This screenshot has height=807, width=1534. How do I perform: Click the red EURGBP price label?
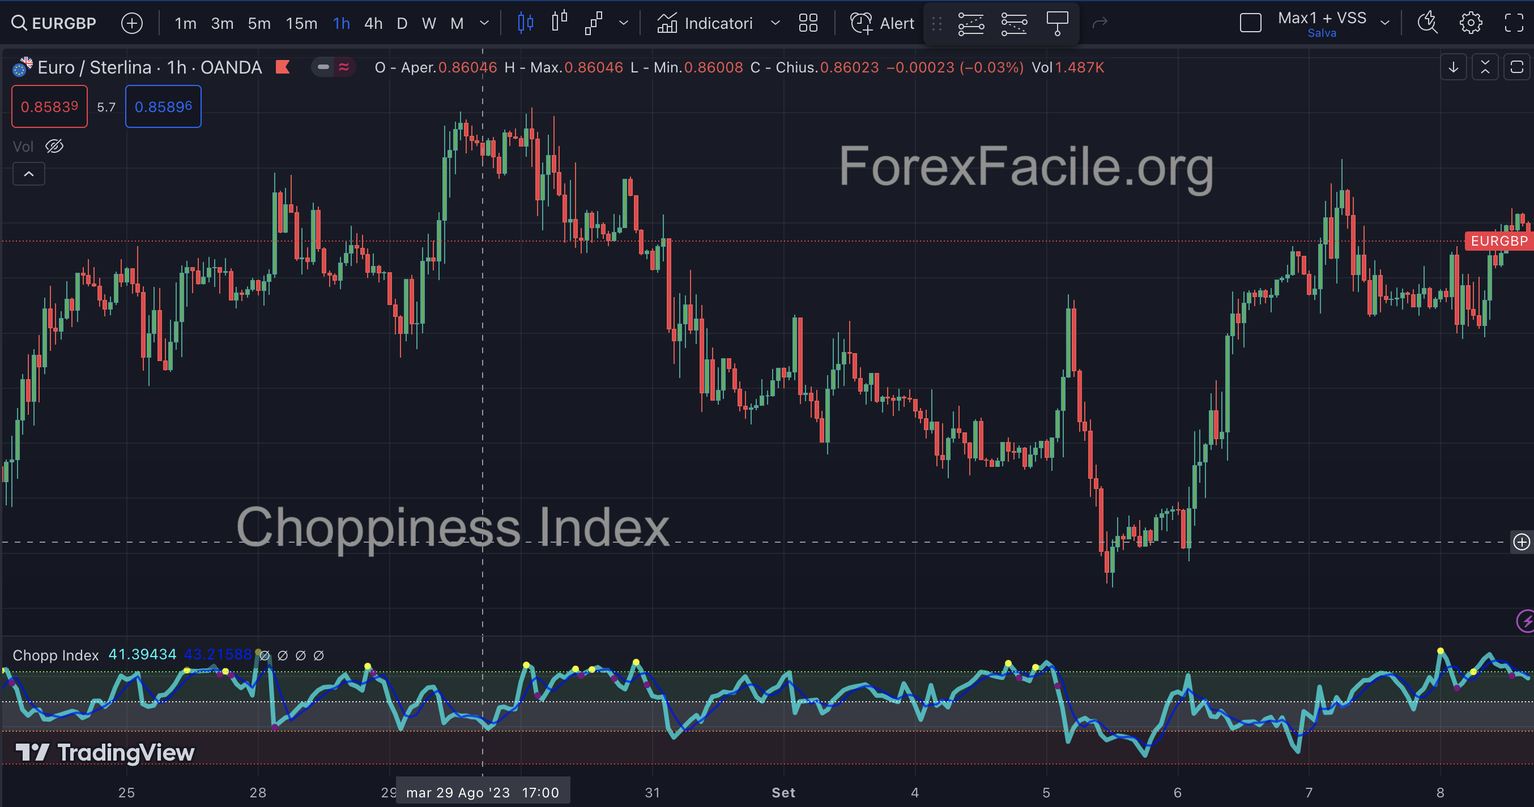pos(1499,241)
